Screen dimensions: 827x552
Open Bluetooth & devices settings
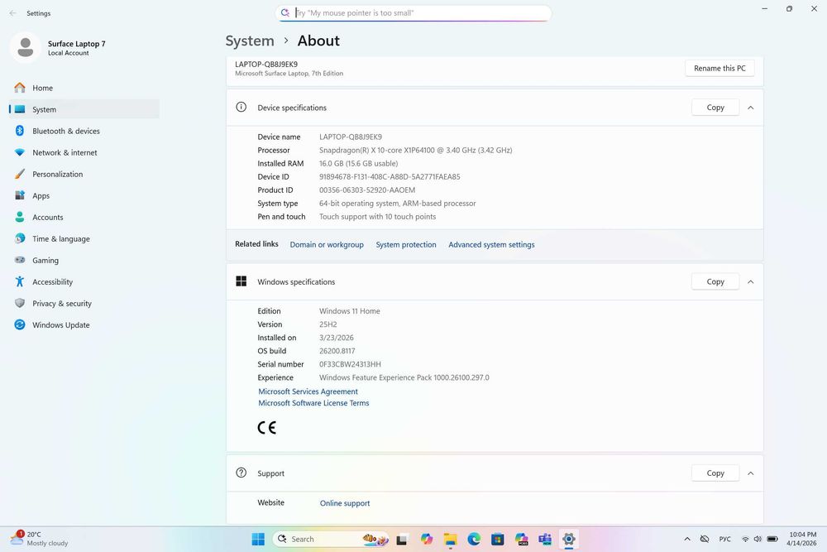(x=84, y=131)
